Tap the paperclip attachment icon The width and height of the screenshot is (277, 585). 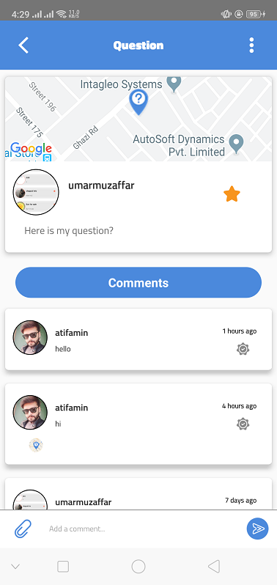(x=23, y=529)
